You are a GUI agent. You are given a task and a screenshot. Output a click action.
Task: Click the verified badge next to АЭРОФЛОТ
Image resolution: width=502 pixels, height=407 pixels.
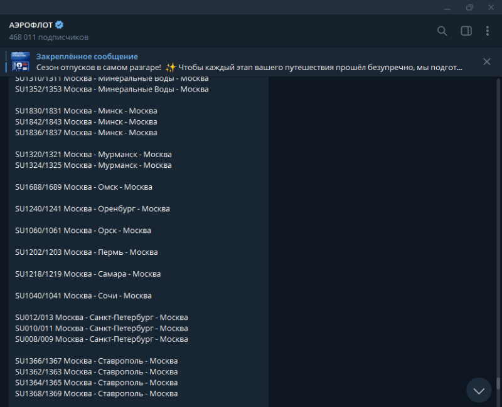tap(60, 24)
